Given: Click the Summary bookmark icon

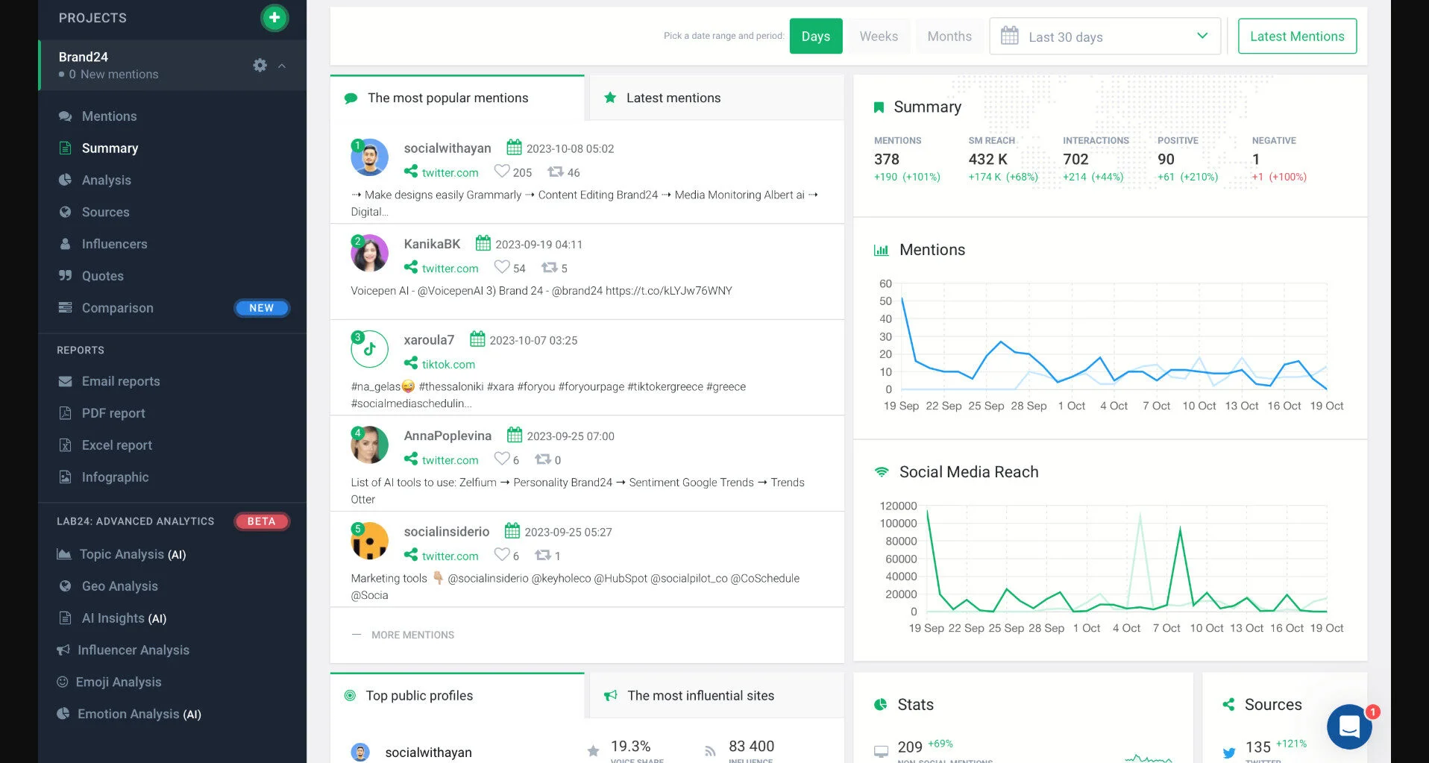Looking at the screenshot, I should 879,107.
